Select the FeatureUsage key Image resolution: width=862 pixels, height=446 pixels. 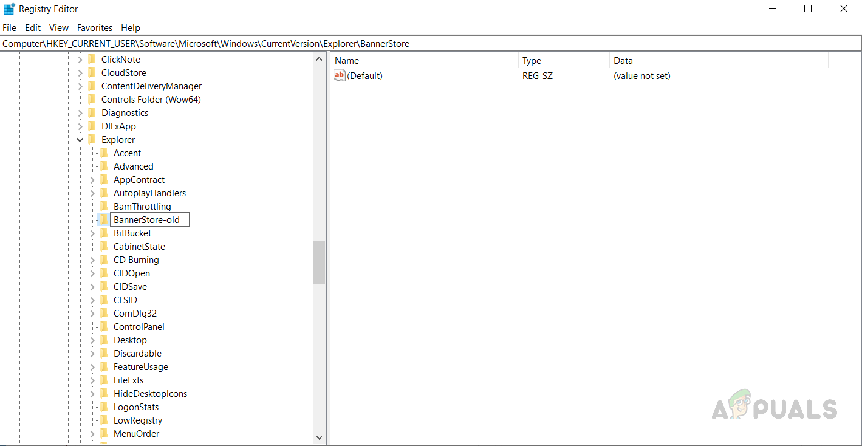tap(141, 366)
